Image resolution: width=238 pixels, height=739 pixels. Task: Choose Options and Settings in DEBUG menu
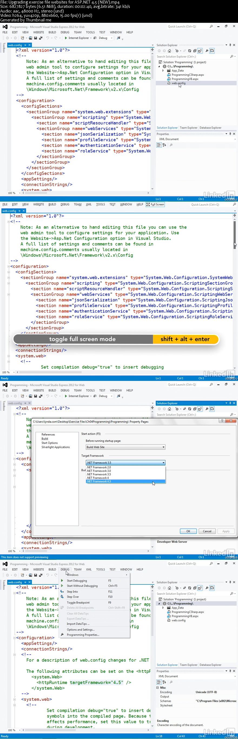pyautogui.click(x=80, y=629)
